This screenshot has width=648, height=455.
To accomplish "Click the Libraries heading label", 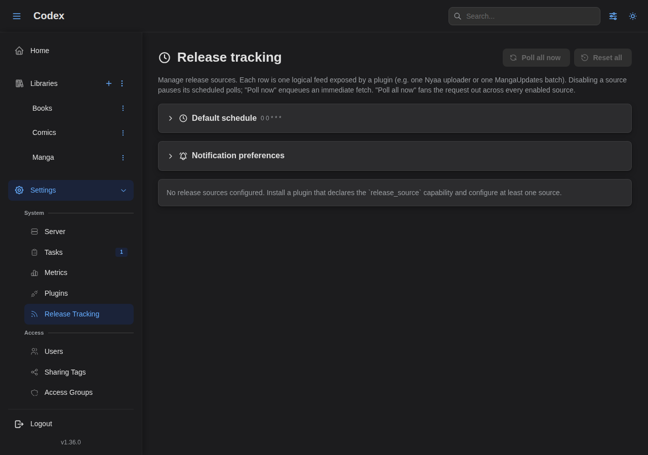I will (x=44, y=83).
